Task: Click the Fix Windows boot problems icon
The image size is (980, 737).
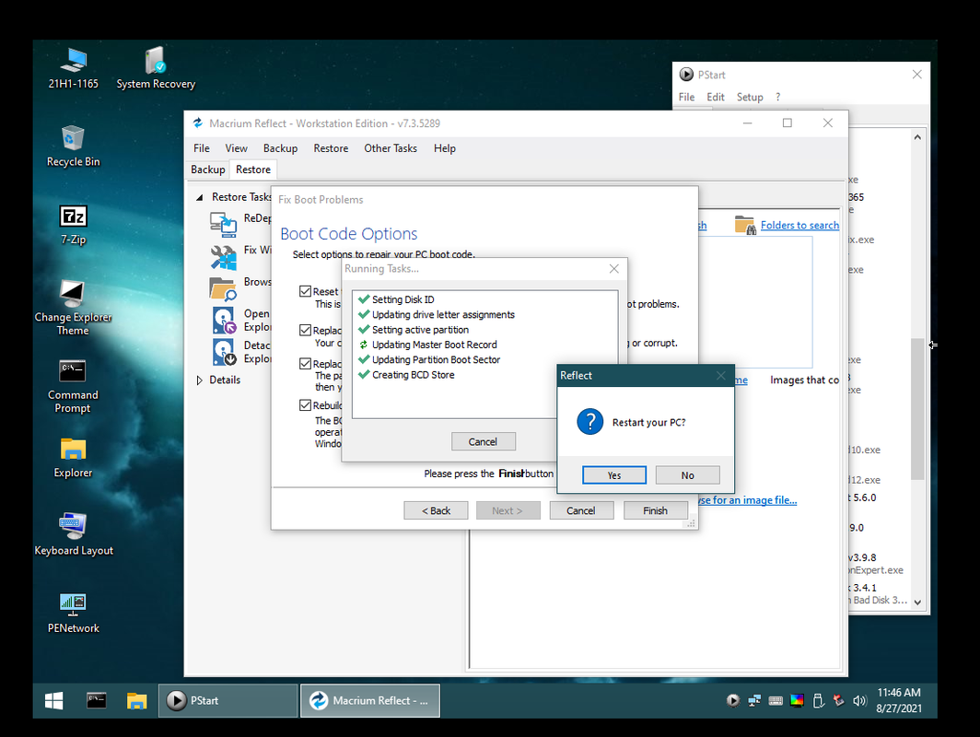Action: [223, 256]
